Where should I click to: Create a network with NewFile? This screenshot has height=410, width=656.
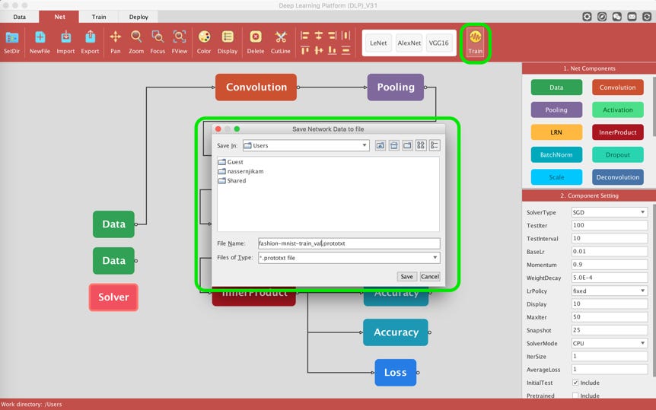[40, 37]
